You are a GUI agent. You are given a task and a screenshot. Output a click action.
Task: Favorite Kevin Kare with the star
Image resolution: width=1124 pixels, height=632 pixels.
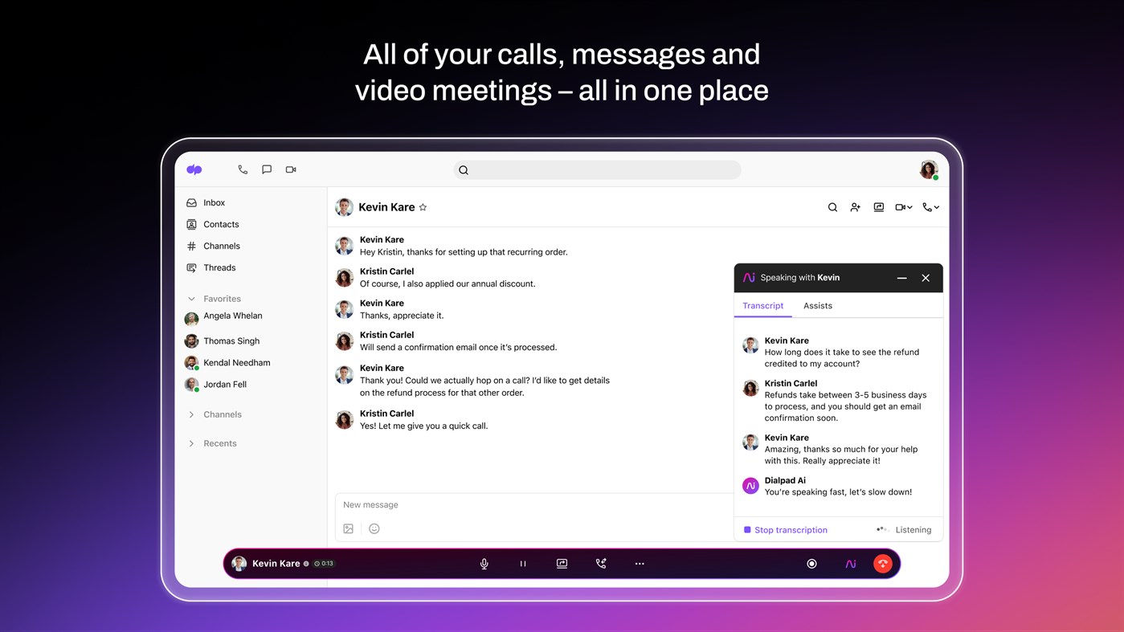[x=423, y=206]
